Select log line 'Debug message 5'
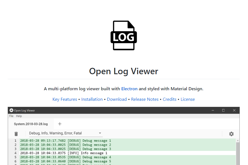Image resolution: width=248 pixels, height=165 pixels. [128, 161]
